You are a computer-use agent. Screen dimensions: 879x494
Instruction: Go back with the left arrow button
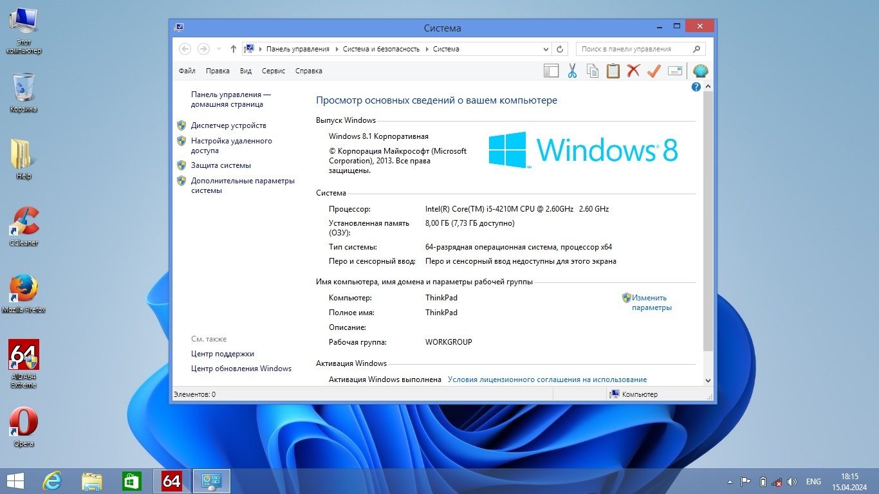(x=185, y=49)
